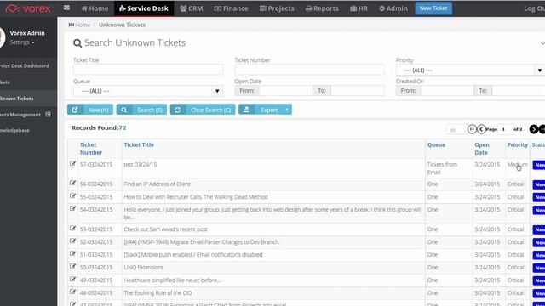Edit ticket 51-03242015 via pencil icon

72,253
